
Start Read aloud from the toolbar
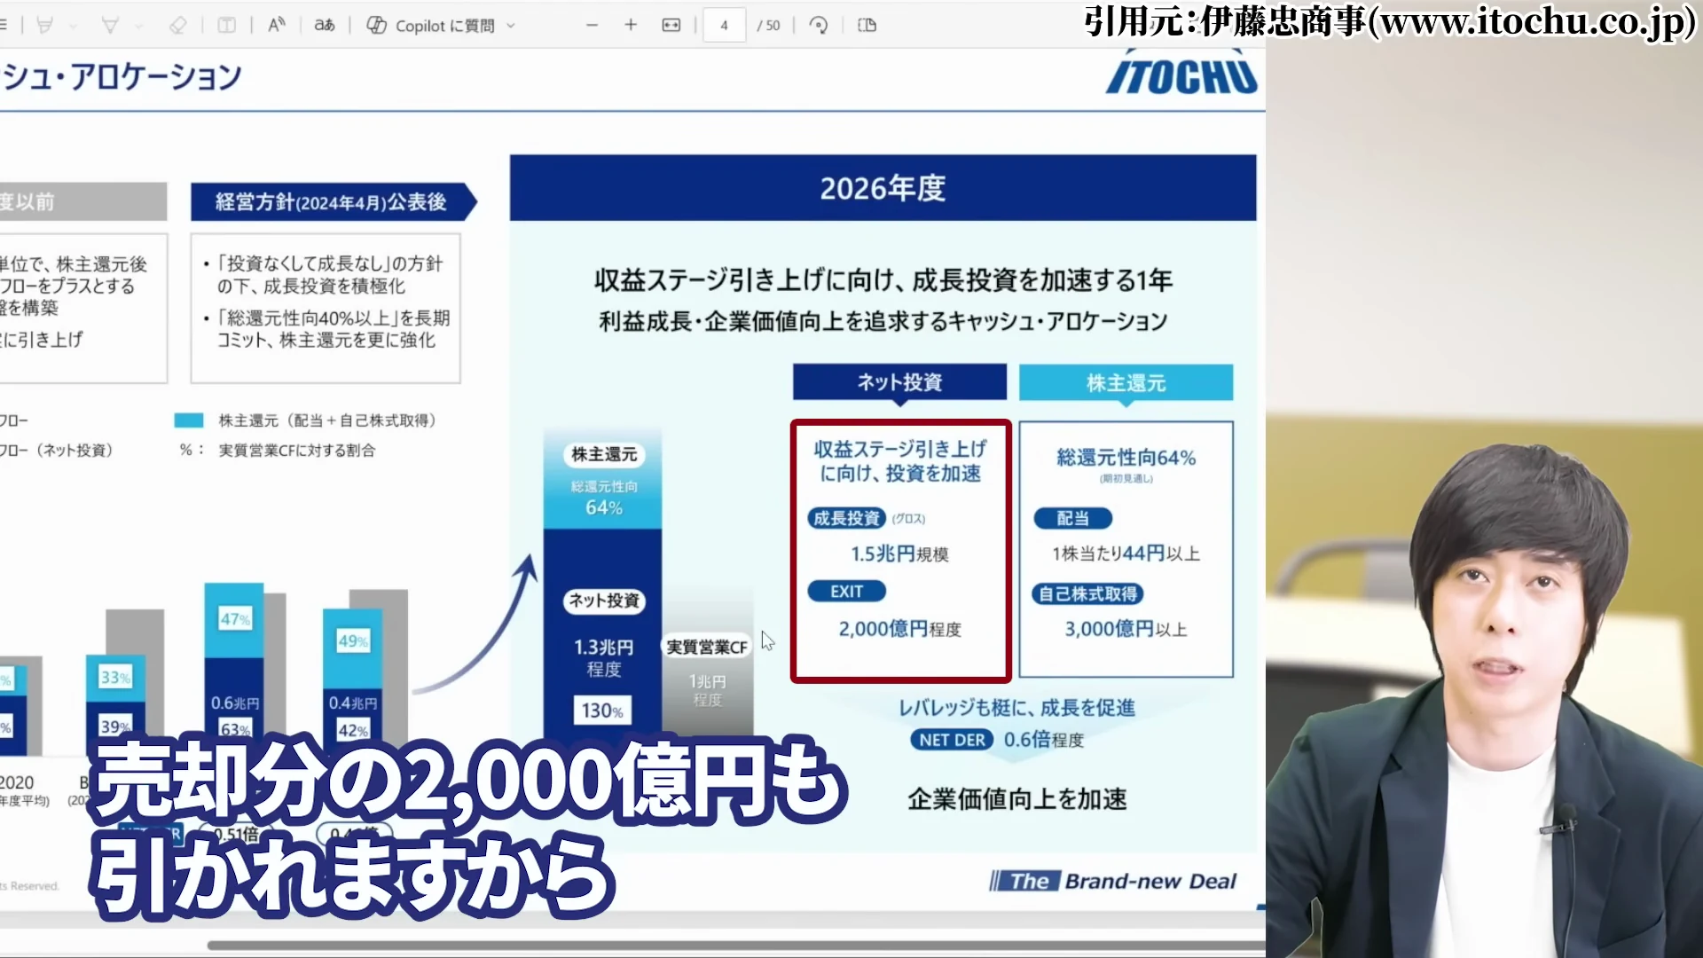[x=277, y=25]
